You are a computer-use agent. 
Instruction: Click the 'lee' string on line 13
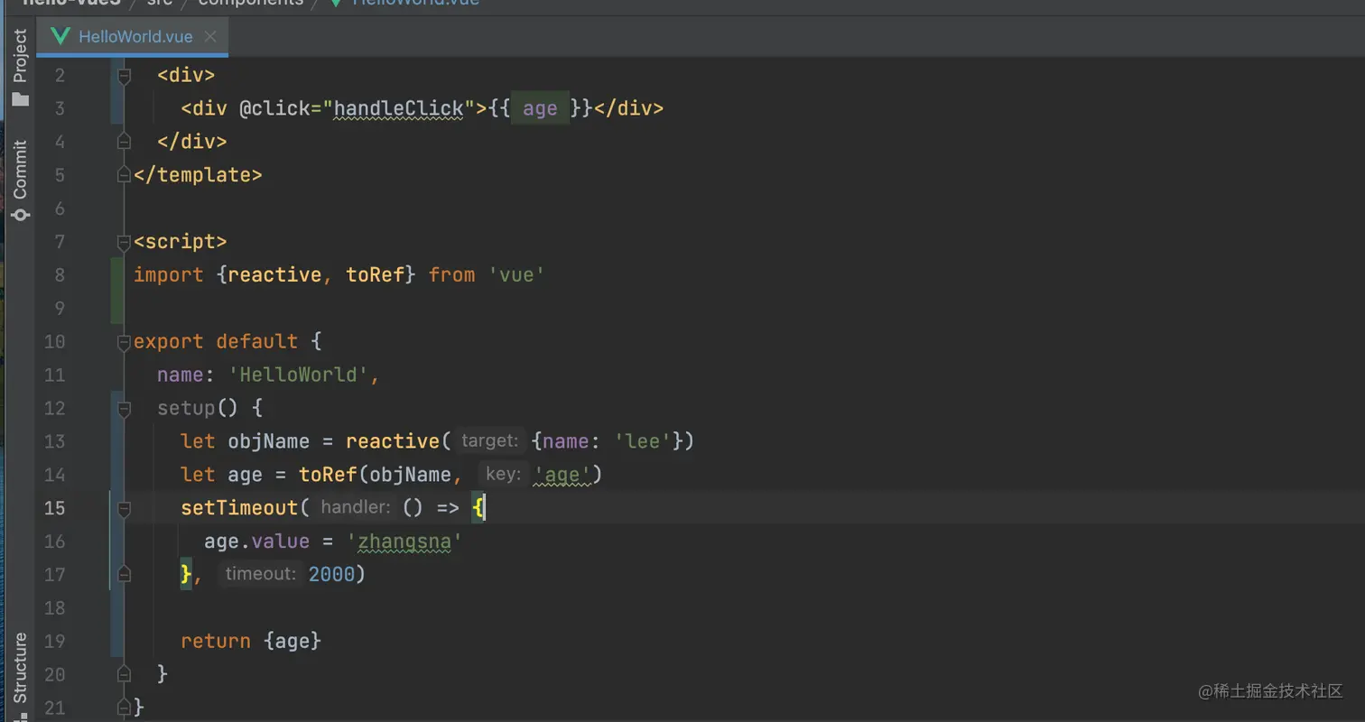coord(642,441)
